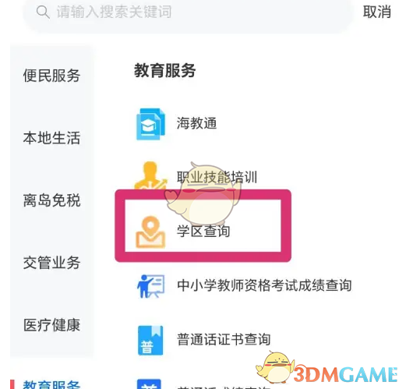The height and width of the screenshot is (389, 406).
Task: Tap the search magnifier icon
Action: (43, 12)
